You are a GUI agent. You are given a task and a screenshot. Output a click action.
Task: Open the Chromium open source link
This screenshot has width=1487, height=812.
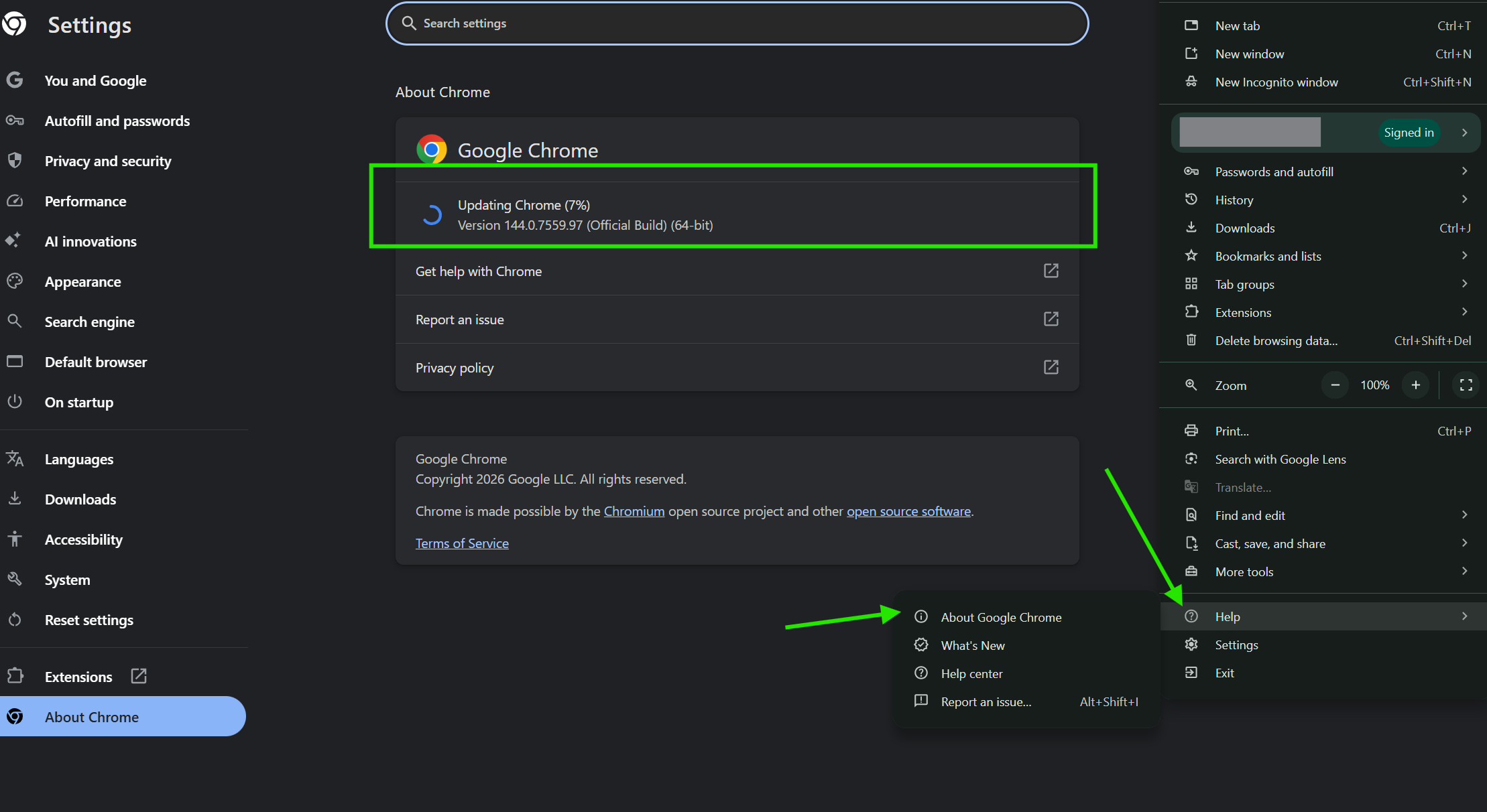click(634, 511)
